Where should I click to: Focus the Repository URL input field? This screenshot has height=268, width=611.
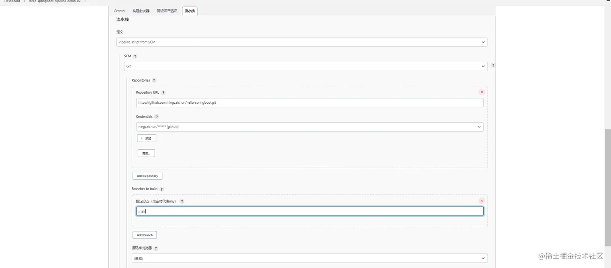(310, 103)
